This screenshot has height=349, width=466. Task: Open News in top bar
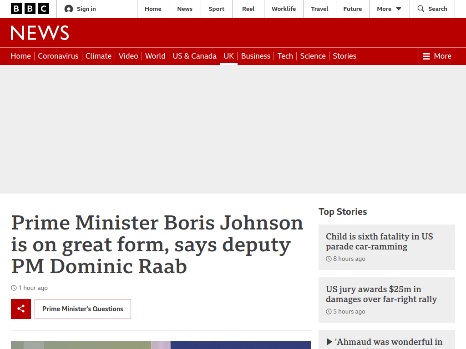pyautogui.click(x=185, y=9)
